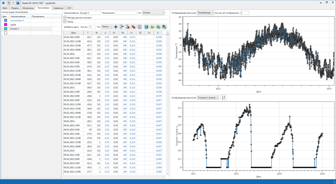Click the paste CSV icon
Viewport: 336px width, 184px height.
[x=164, y=27]
